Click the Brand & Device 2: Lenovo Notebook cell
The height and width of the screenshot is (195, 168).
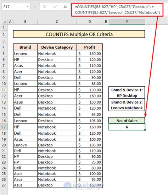point(127,105)
